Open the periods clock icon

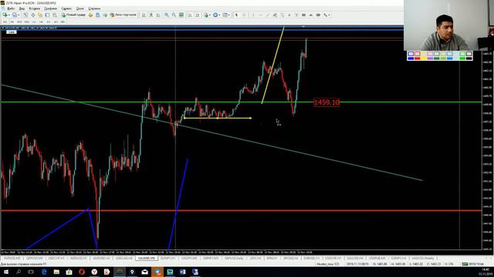click(x=215, y=15)
